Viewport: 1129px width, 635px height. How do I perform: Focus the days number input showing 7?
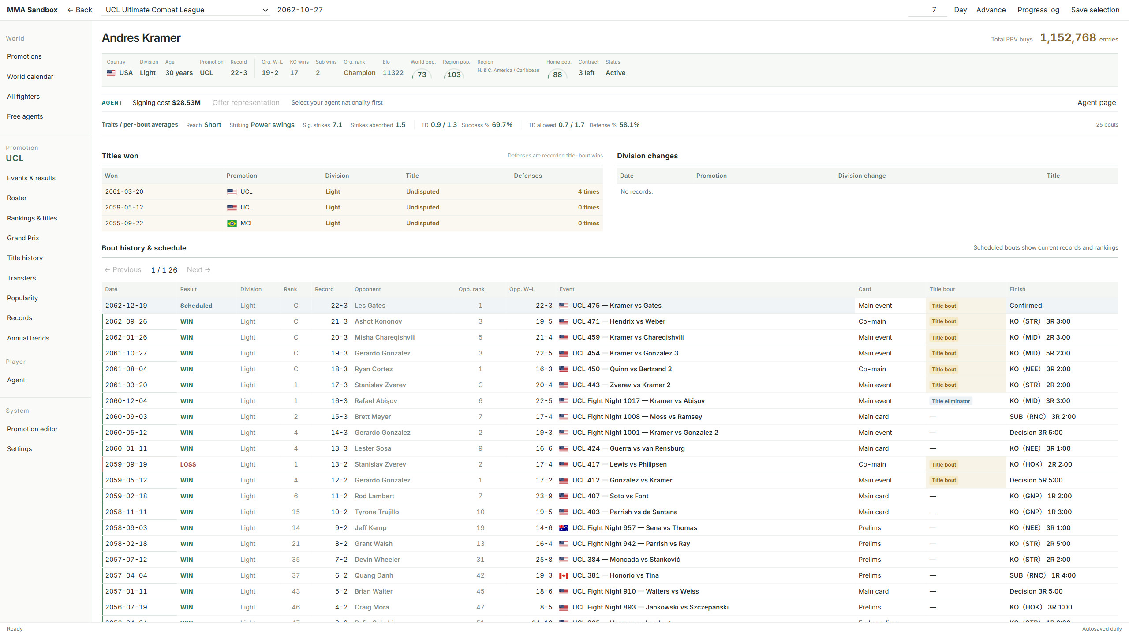pyautogui.click(x=927, y=10)
